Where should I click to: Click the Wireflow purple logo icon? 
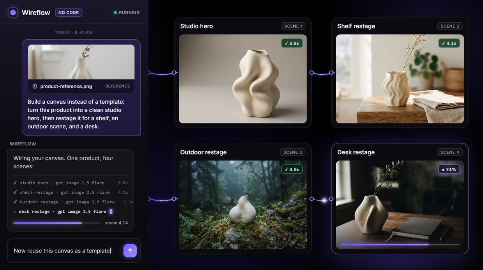13,12
